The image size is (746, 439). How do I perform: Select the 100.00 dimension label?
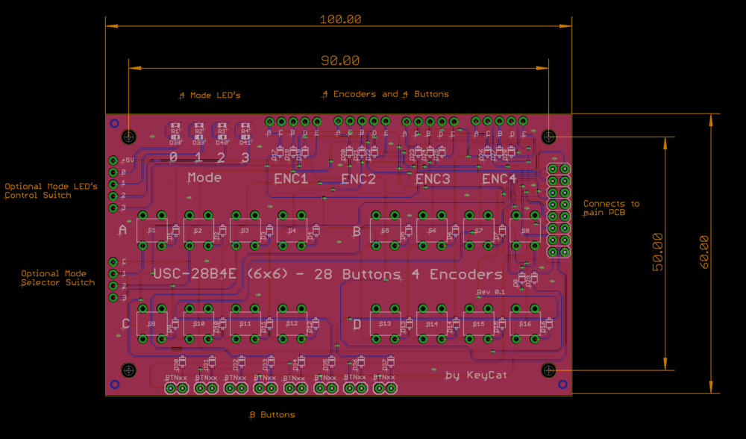pyautogui.click(x=340, y=19)
